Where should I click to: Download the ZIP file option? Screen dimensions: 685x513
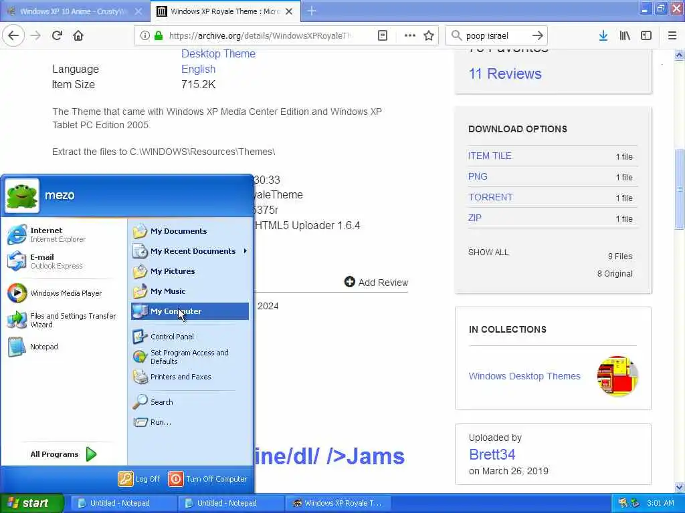(475, 218)
